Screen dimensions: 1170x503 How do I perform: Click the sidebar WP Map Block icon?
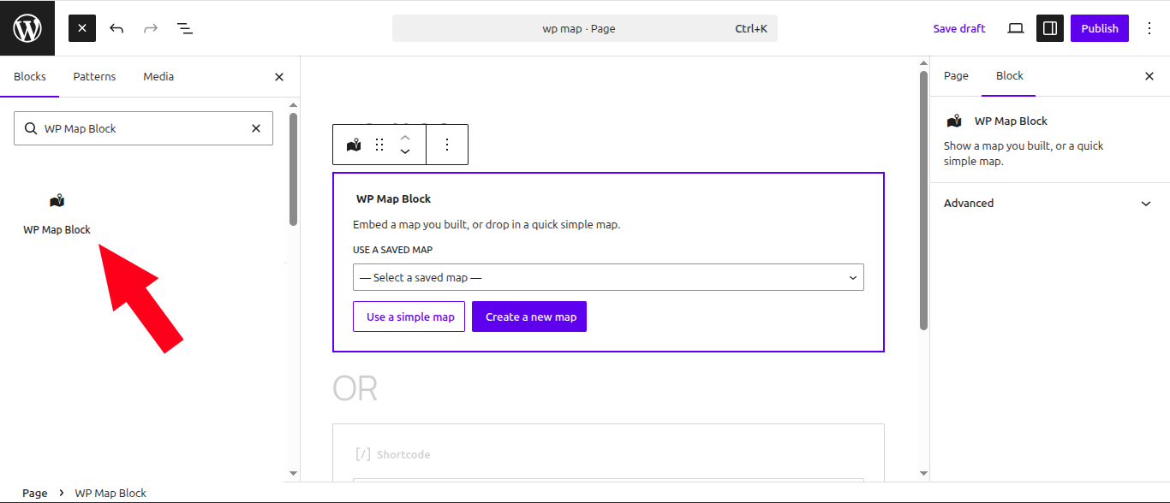954,121
